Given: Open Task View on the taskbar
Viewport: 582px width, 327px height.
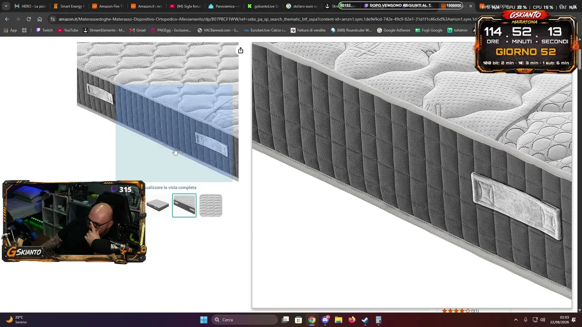Looking at the screenshot, I should point(285,320).
